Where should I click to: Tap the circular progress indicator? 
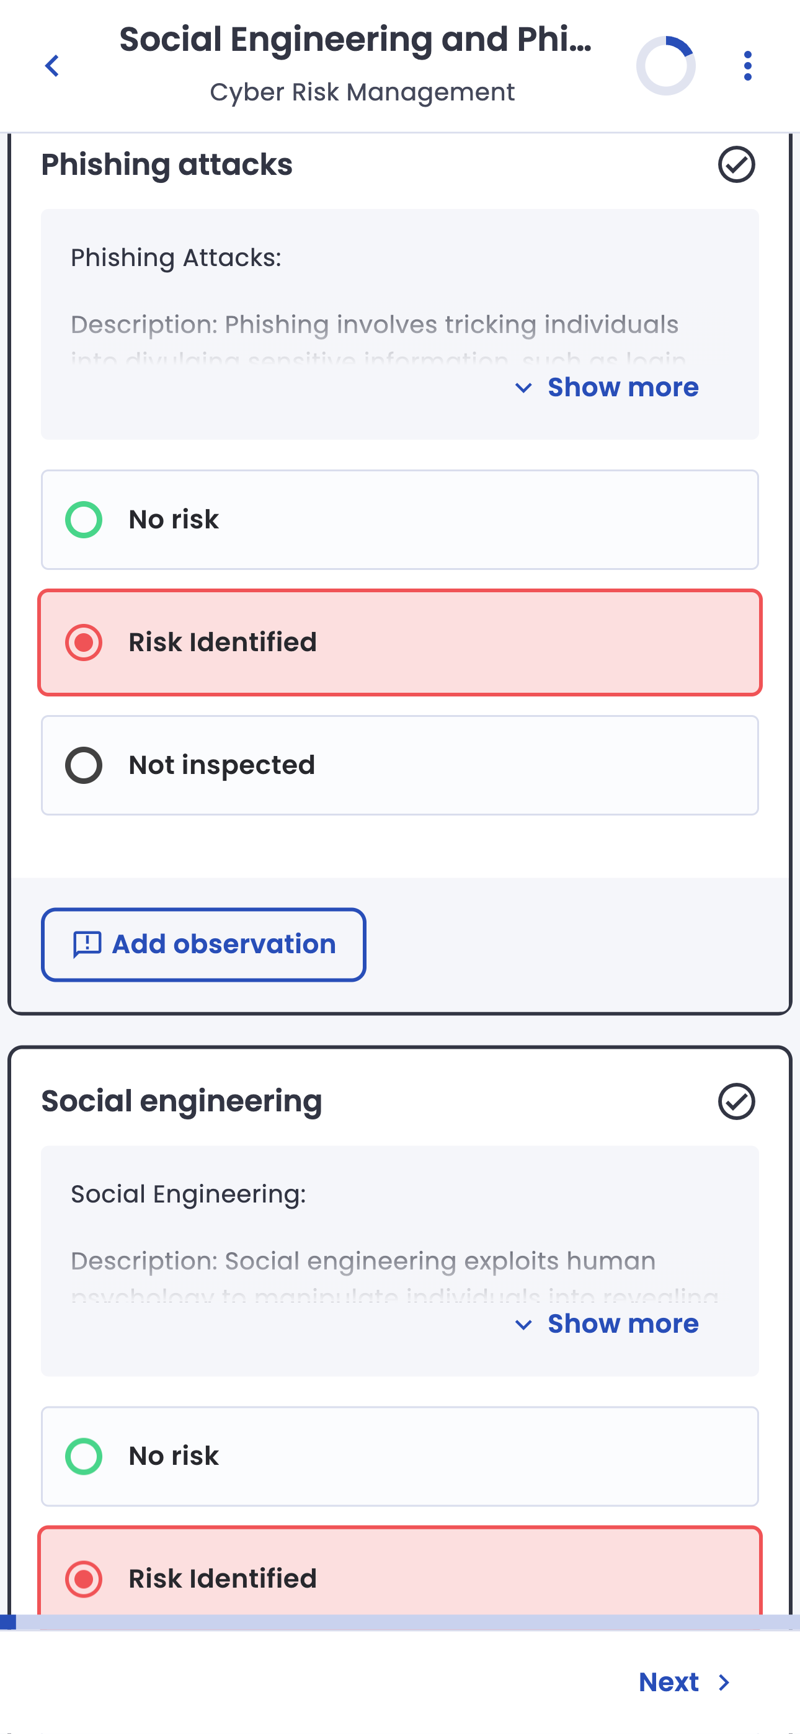665,66
